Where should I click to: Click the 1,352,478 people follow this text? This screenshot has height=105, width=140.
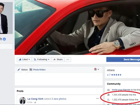tap(125, 100)
